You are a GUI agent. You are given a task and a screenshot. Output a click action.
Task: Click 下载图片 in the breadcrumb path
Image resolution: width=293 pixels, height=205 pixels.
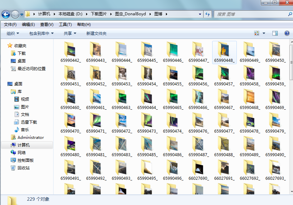coord(98,14)
